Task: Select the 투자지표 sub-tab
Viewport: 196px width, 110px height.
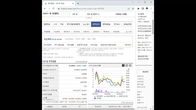Action: pos(76,32)
